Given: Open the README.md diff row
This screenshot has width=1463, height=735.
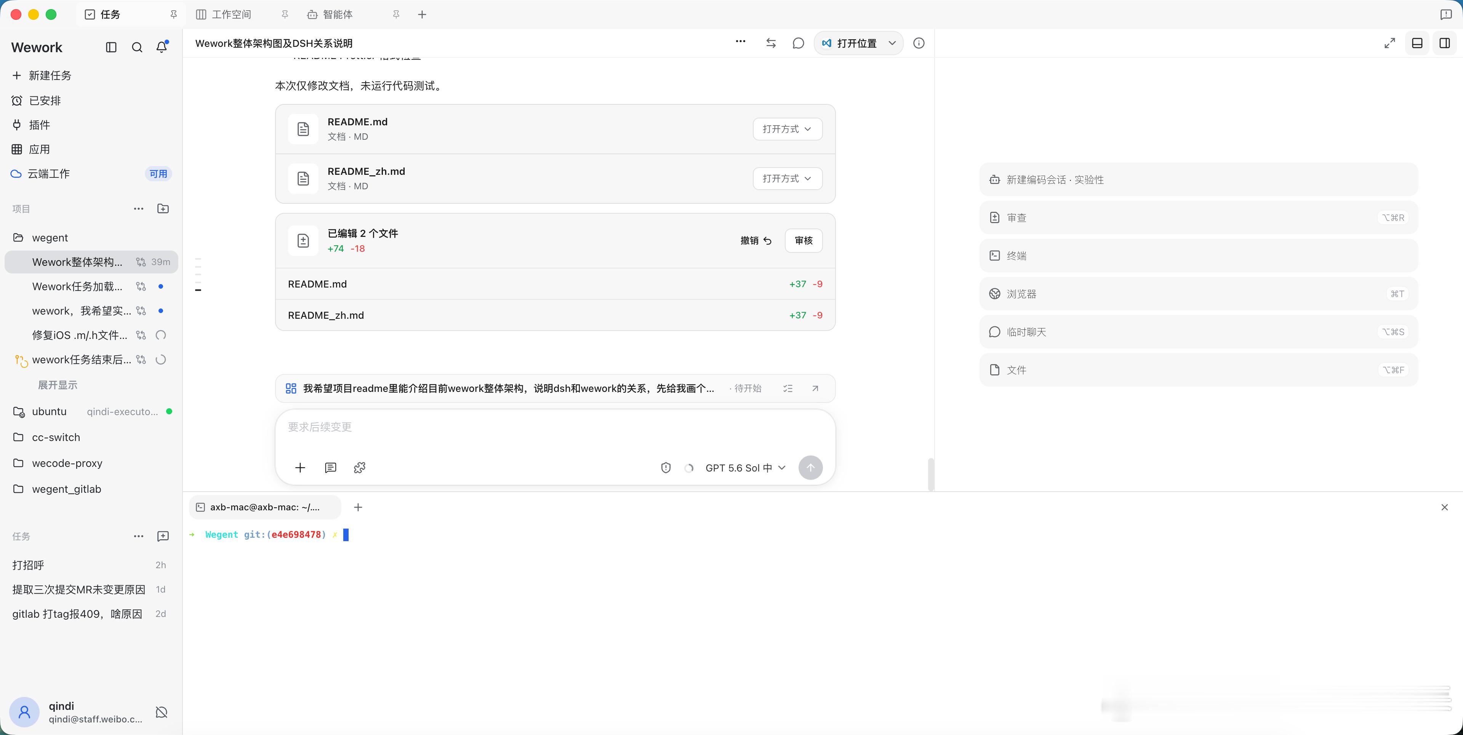Looking at the screenshot, I should tap(555, 284).
